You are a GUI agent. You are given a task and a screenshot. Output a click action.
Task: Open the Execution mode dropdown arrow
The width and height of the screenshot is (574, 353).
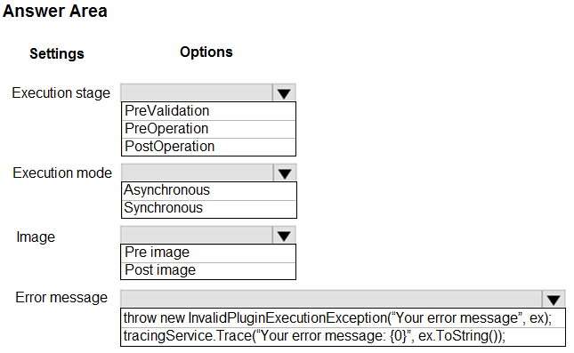click(285, 173)
